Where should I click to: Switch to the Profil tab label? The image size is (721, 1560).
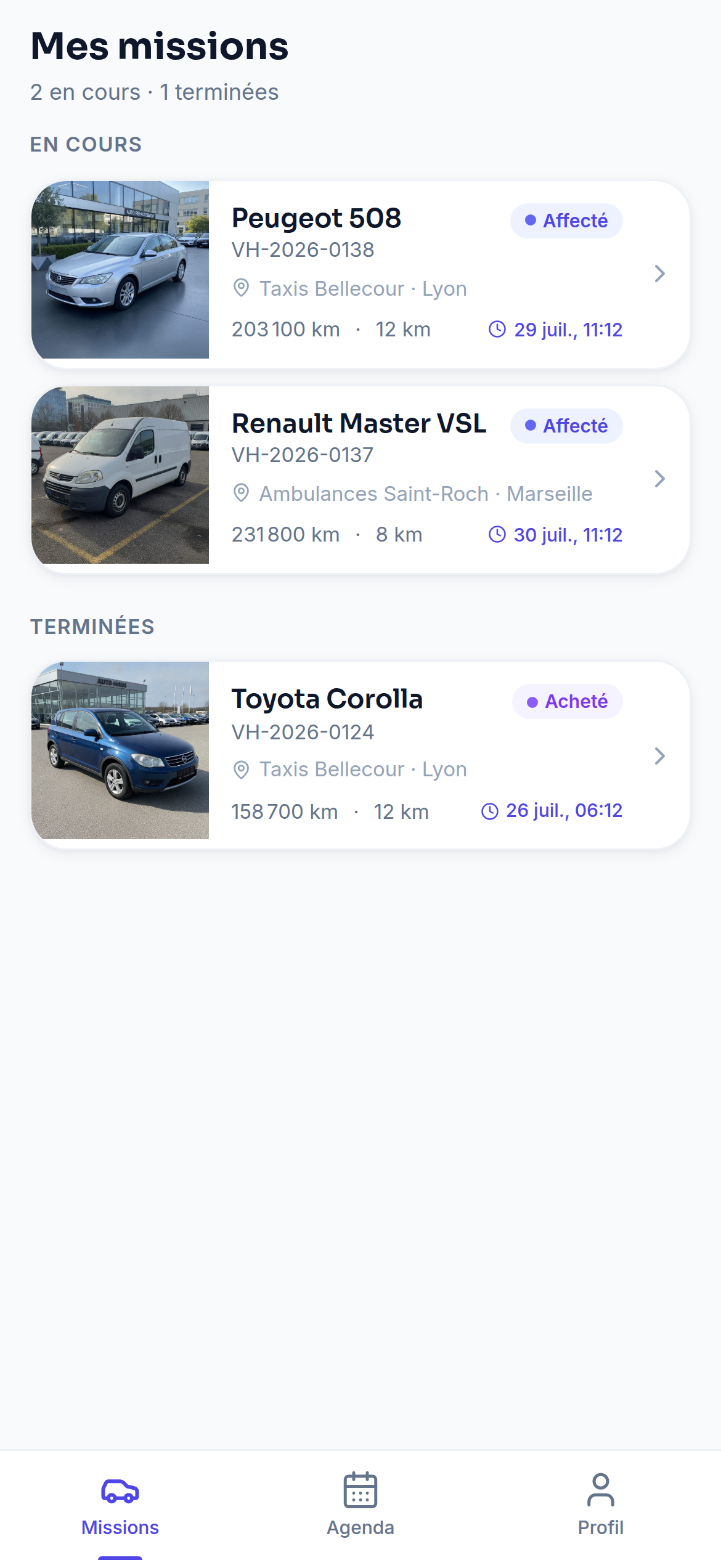tap(601, 1527)
